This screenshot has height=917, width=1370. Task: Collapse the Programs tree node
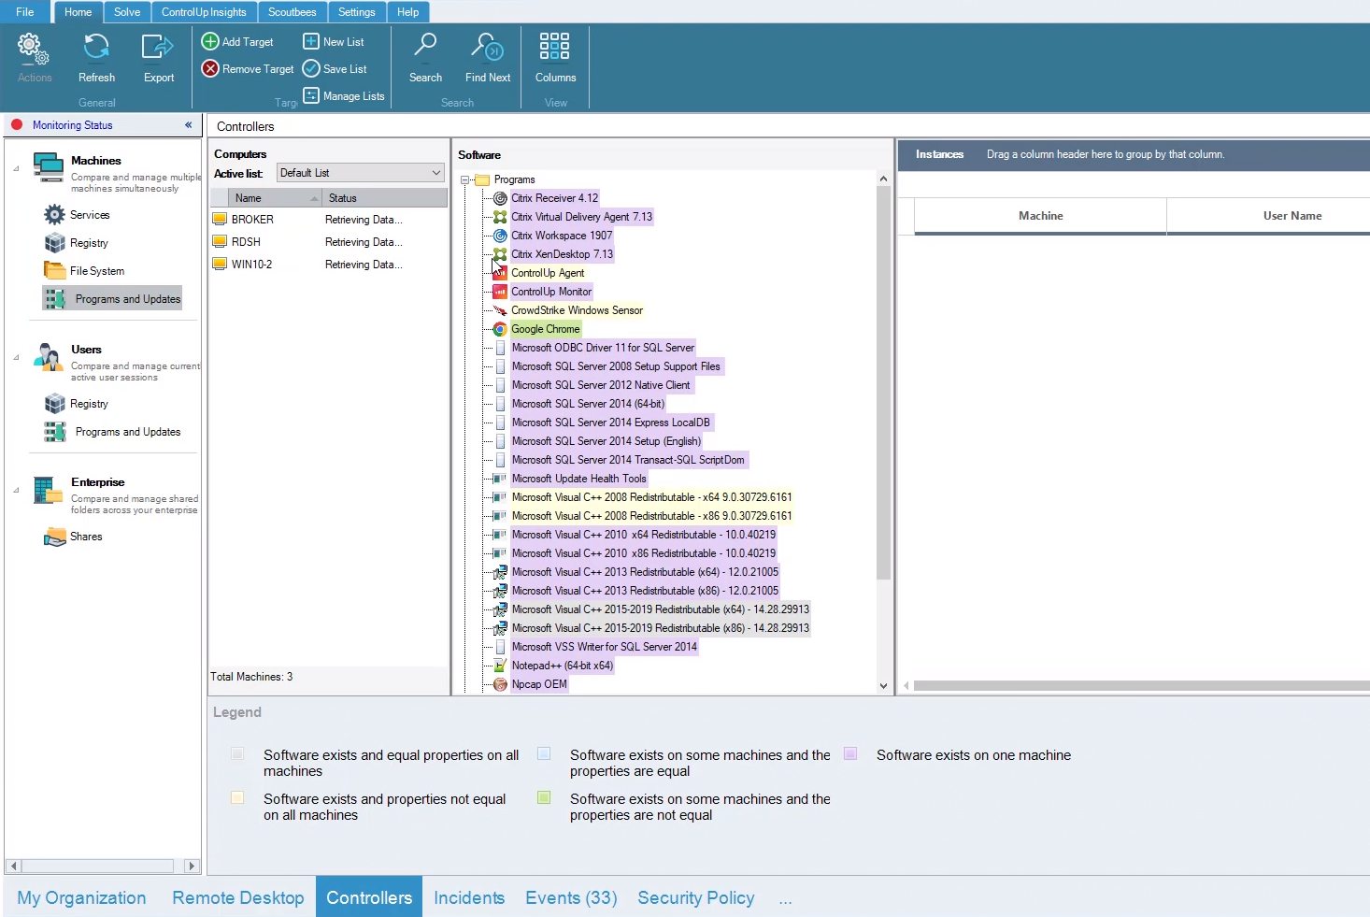[x=464, y=179]
